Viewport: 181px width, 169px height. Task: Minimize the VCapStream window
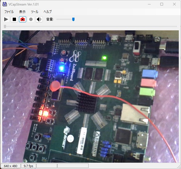coord(149,4)
